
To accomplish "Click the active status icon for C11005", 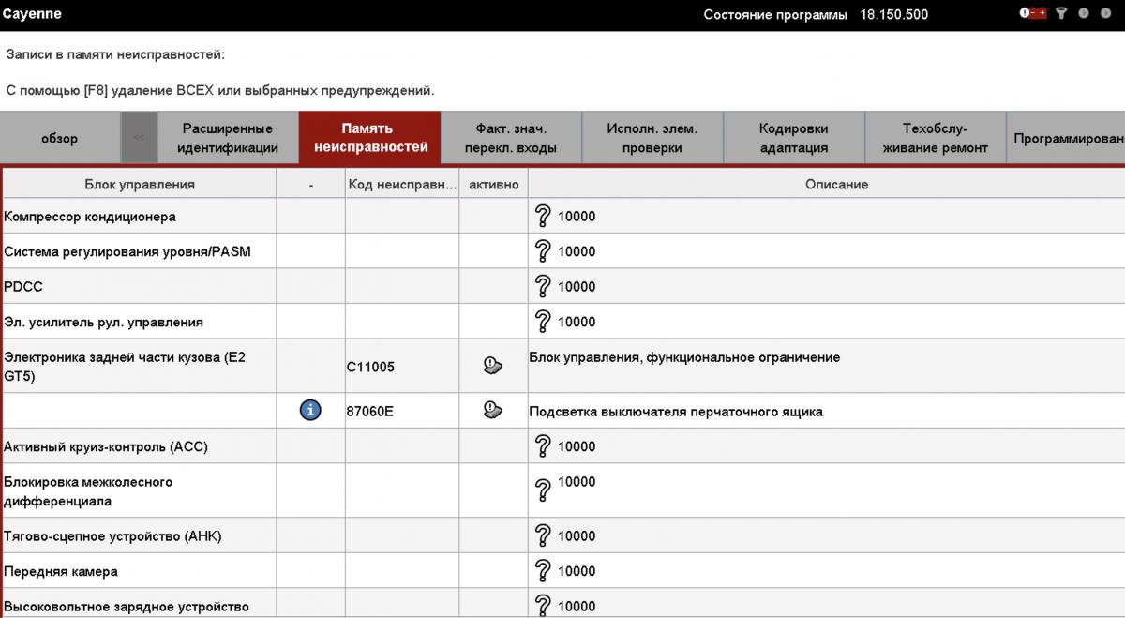I will point(493,366).
